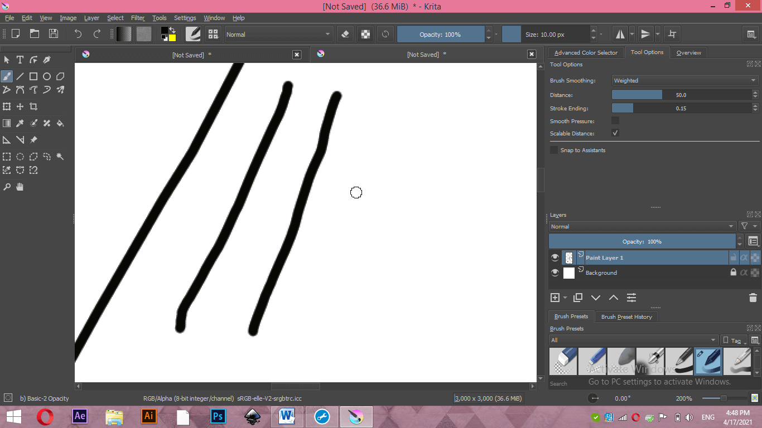
Task: Select the Elliptical Selection tool
Action: (20, 157)
